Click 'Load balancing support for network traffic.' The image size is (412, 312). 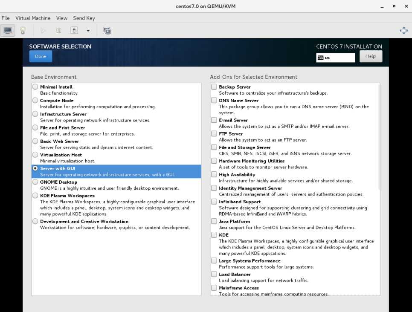[x=264, y=280]
